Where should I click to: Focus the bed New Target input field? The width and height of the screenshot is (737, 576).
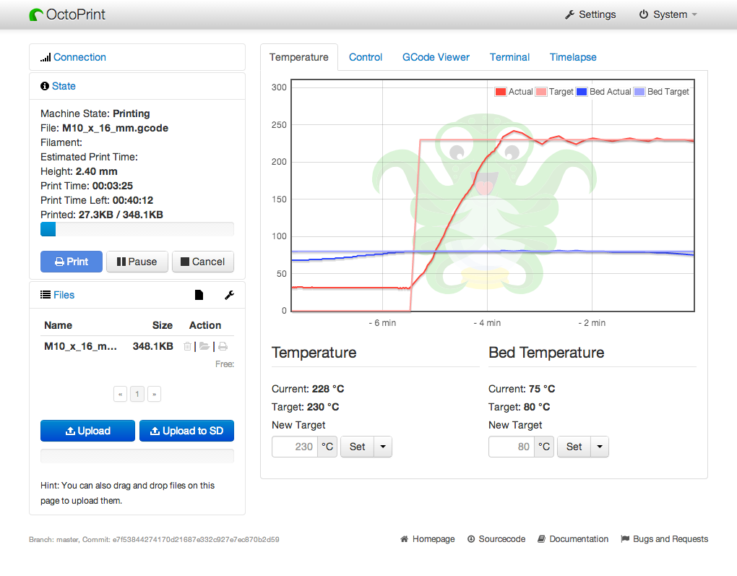(512, 447)
